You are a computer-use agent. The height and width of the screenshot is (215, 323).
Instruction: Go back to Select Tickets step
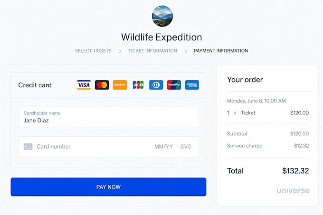(x=93, y=51)
